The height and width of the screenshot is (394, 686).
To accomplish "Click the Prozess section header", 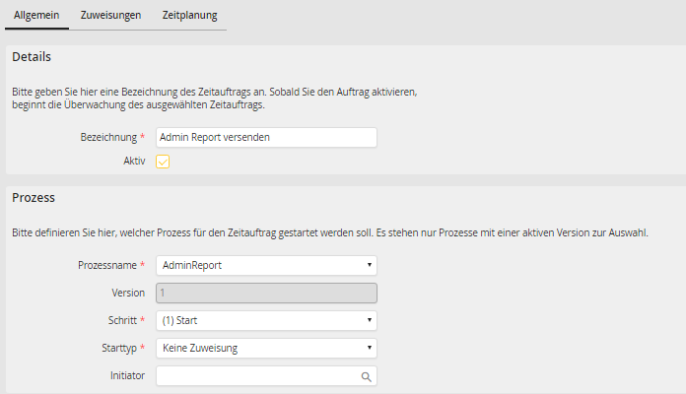I will click(x=34, y=198).
